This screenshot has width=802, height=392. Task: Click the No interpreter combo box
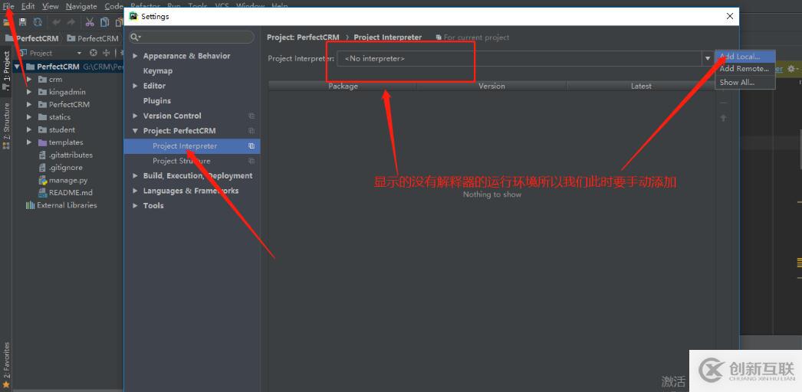click(524, 58)
